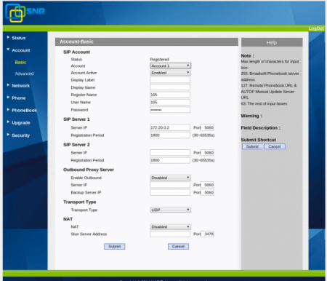
Task: Click the Stun Server Address field
Action: [170, 234]
